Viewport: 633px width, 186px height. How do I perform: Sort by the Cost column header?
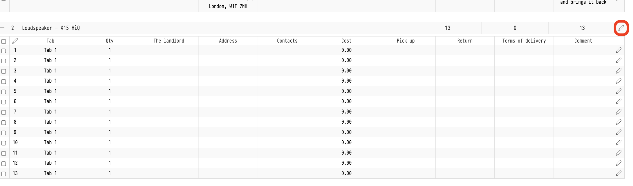[346, 41]
